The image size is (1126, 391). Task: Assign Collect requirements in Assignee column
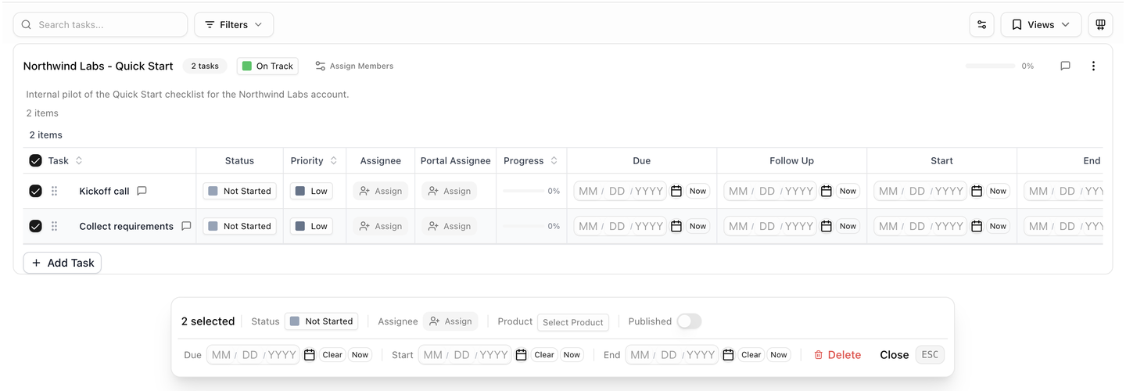[x=381, y=226]
